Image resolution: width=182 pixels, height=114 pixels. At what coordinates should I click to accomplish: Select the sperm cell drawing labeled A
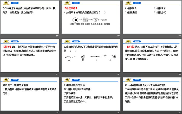[70, 57]
